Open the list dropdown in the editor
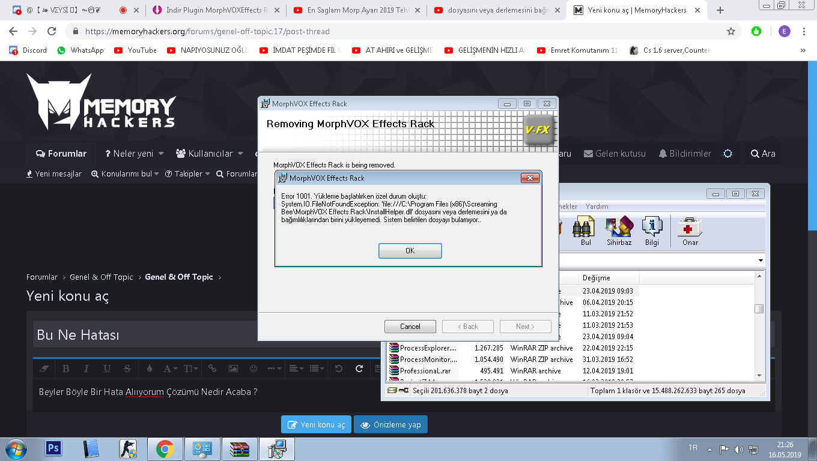Viewport: 817px width, 461px height. click(318, 369)
